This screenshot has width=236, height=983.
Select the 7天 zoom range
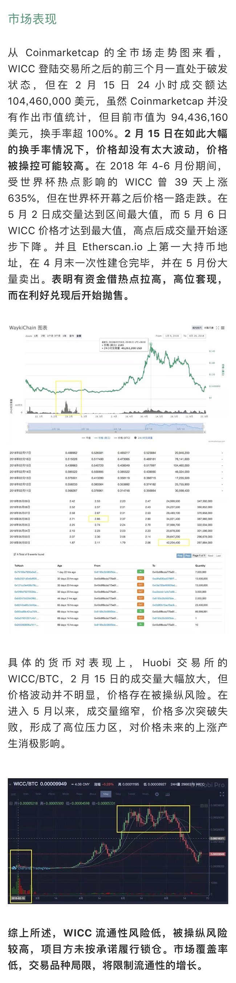pos(43,336)
